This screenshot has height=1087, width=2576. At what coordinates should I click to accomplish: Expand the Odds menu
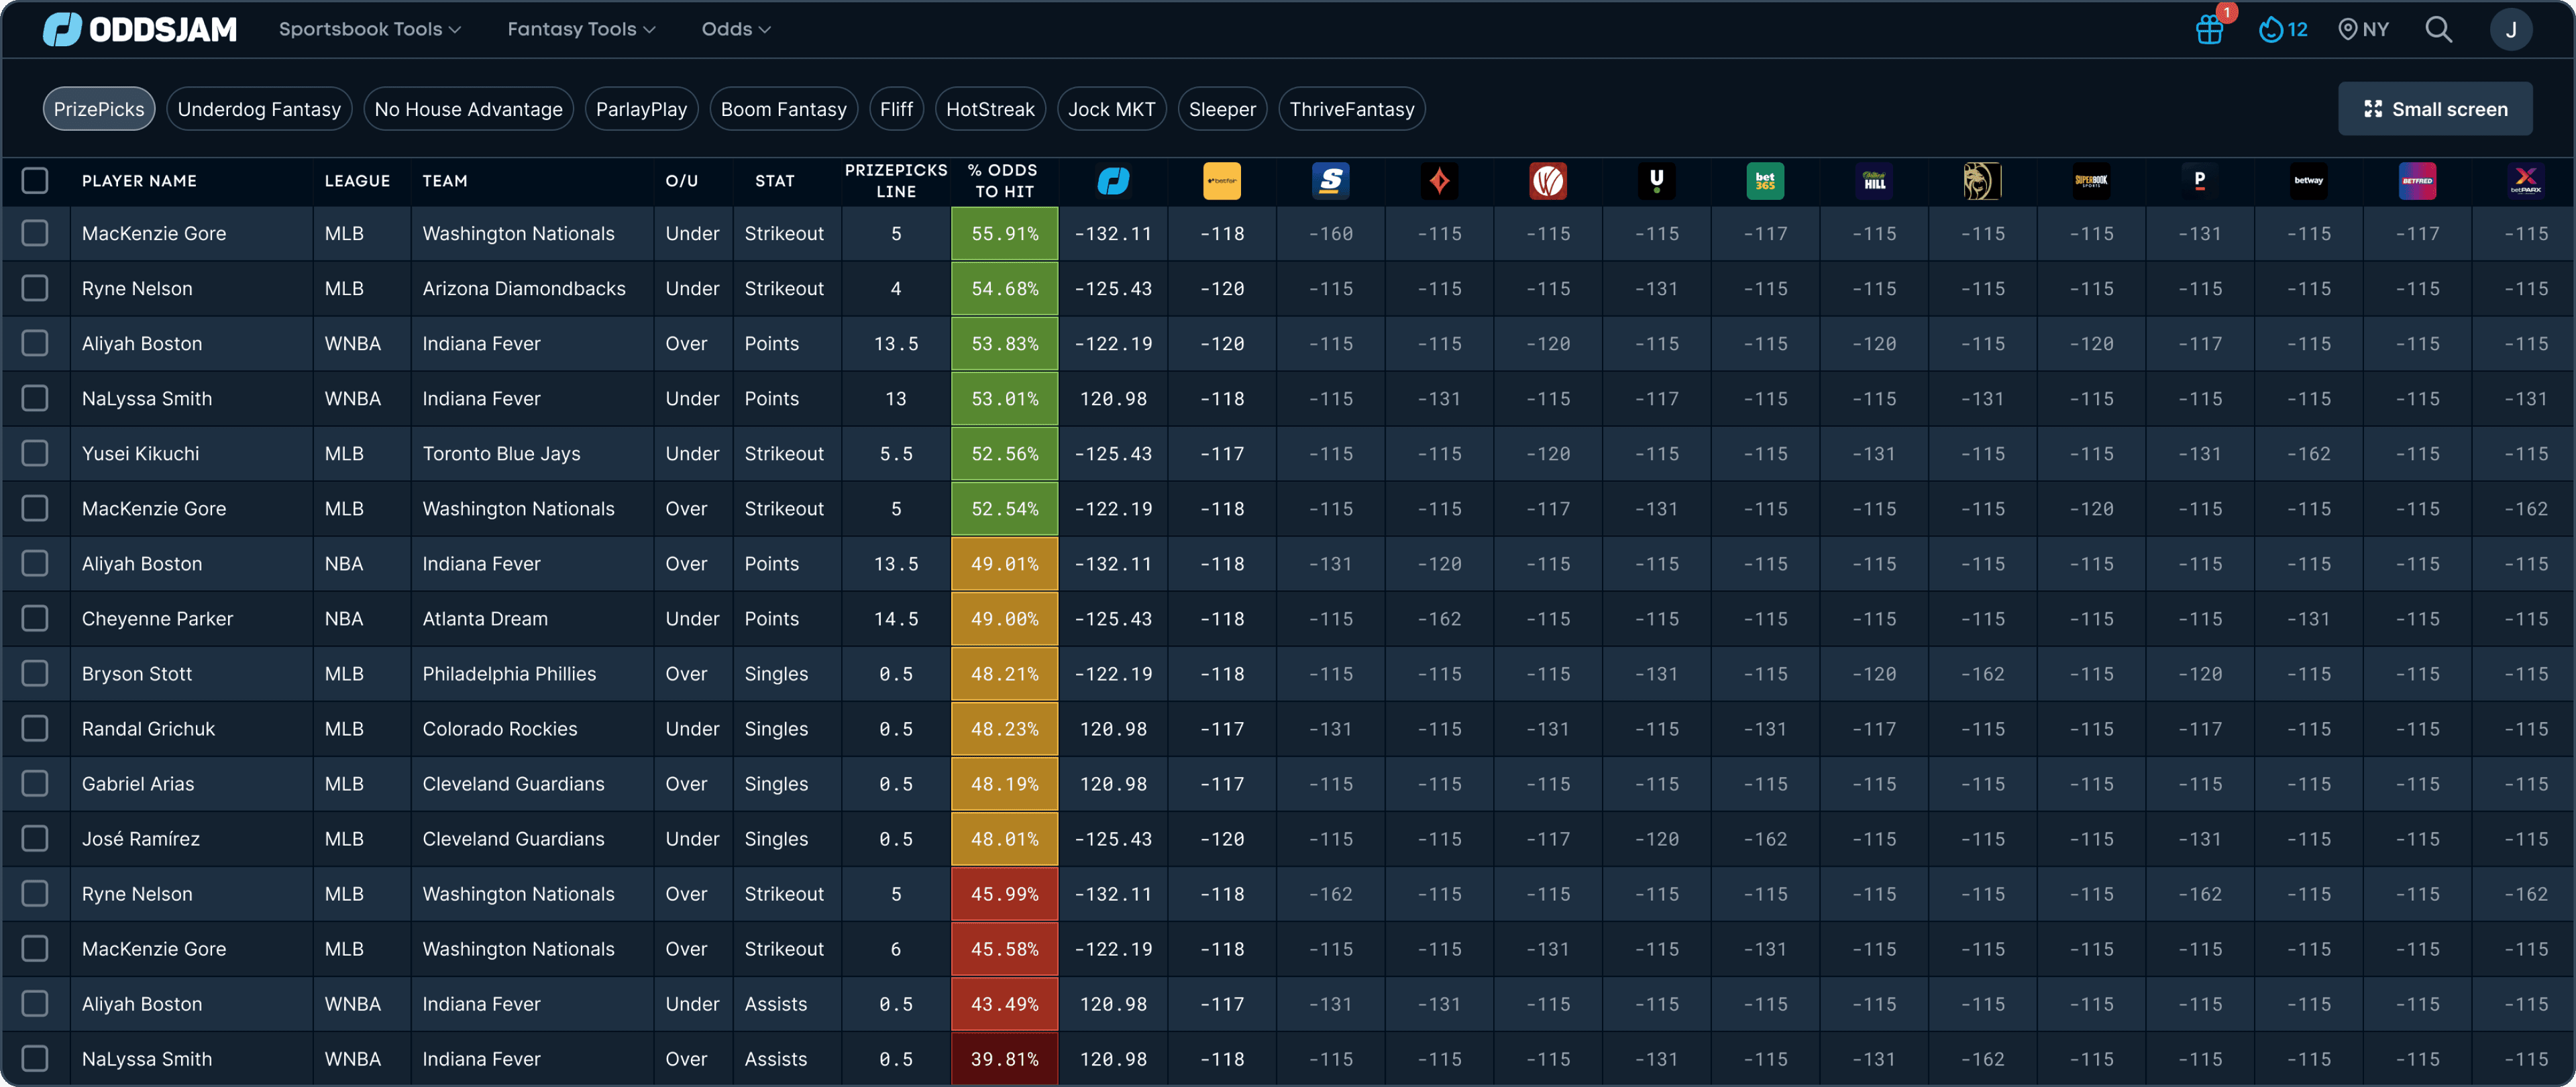tap(736, 29)
